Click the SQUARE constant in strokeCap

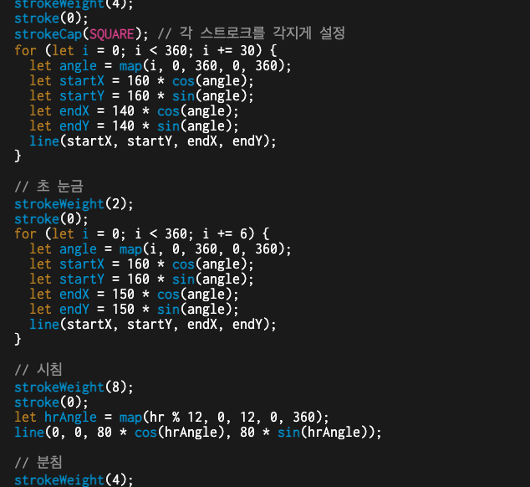tap(112, 34)
